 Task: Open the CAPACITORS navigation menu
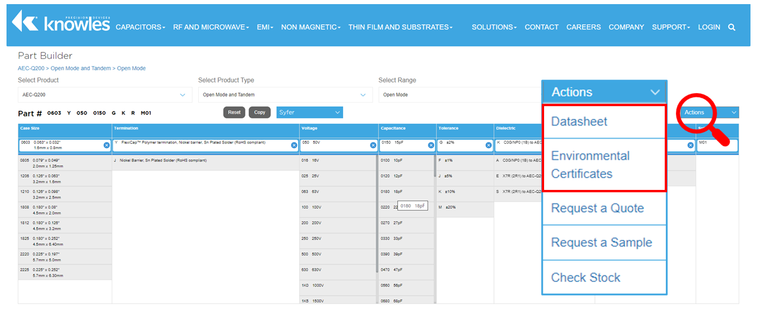coord(140,27)
